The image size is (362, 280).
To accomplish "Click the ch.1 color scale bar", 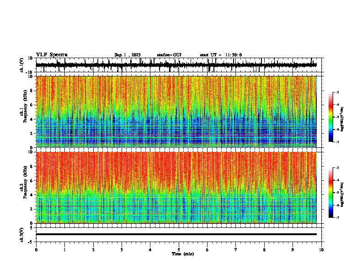I will (331, 117).
